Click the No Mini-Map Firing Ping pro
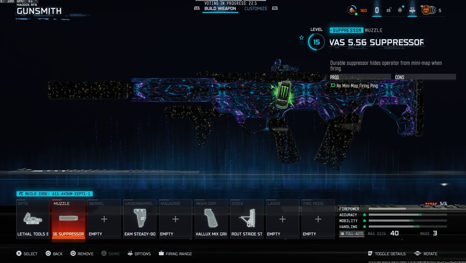466x263 pixels. coord(354,86)
